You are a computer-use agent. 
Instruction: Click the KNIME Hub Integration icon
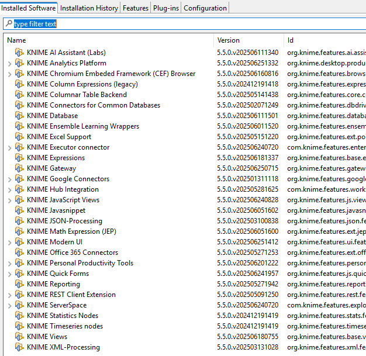[19, 189]
